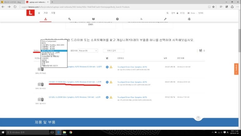
Task: Switch to the Bing browser tab
Action: click(x=12, y=2)
